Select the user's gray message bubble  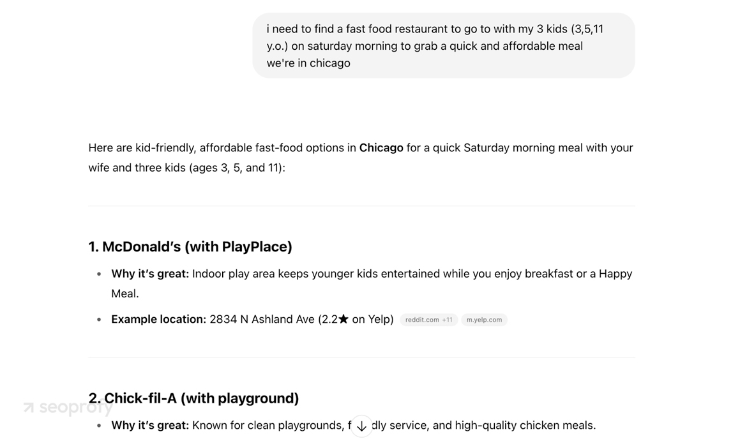(x=444, y=46)
